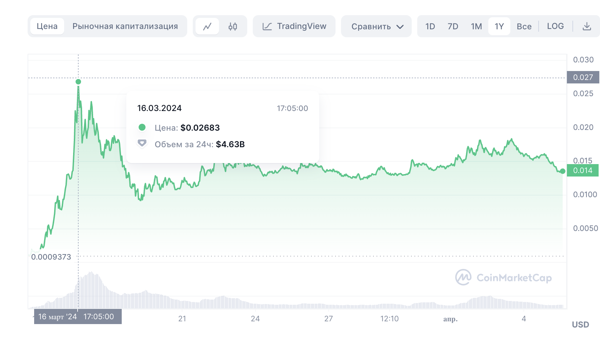
Task: Click the апр. month axis label
Action: (450, 319)
